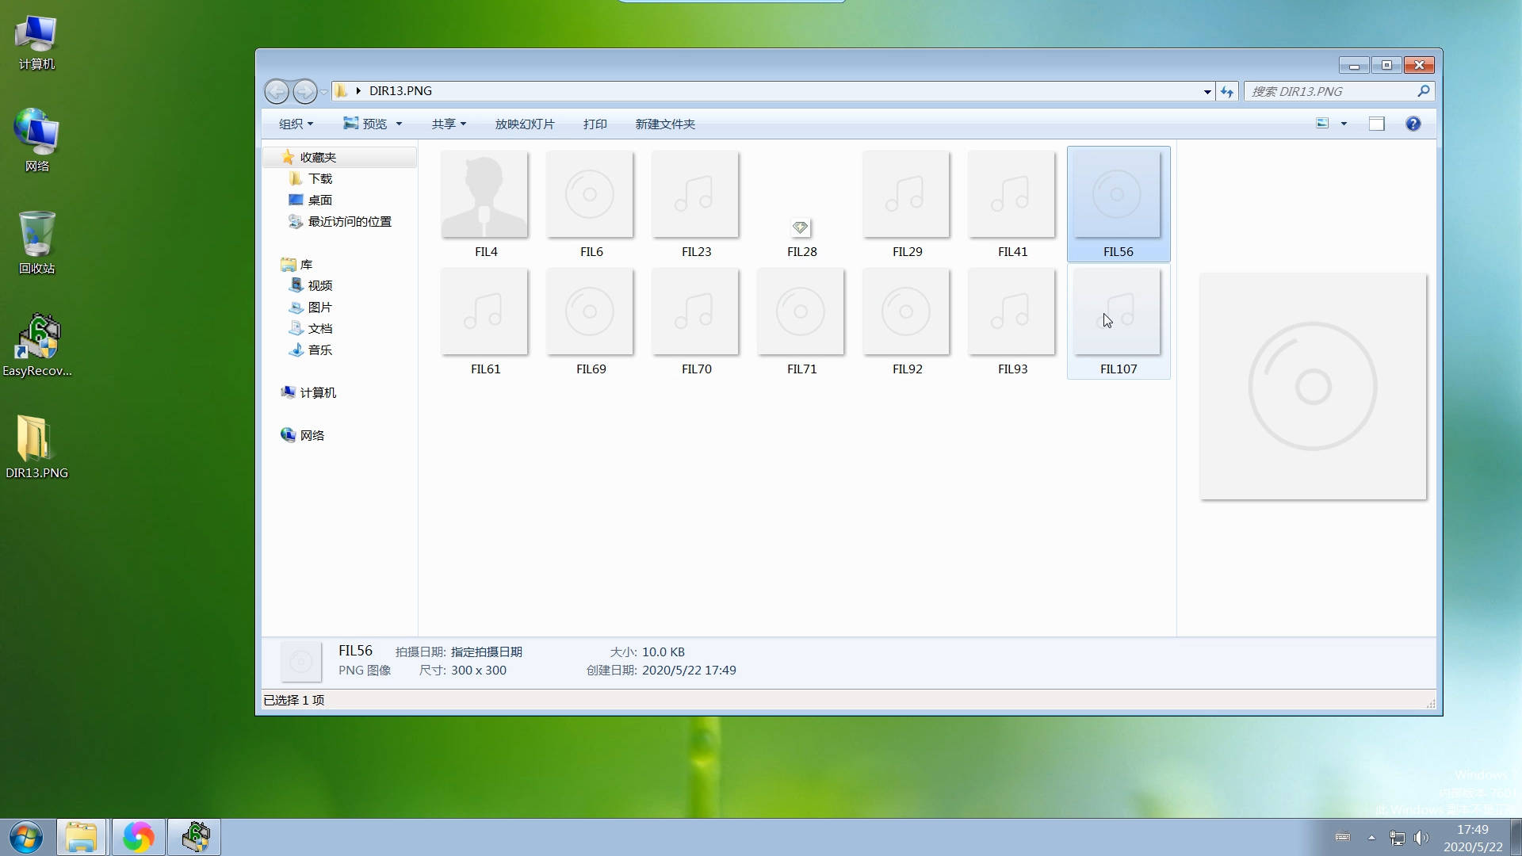The height and width of the screenshot is (856, 1522).
Task: Click the Forward navigation arrow button
Action: point(304,92)
